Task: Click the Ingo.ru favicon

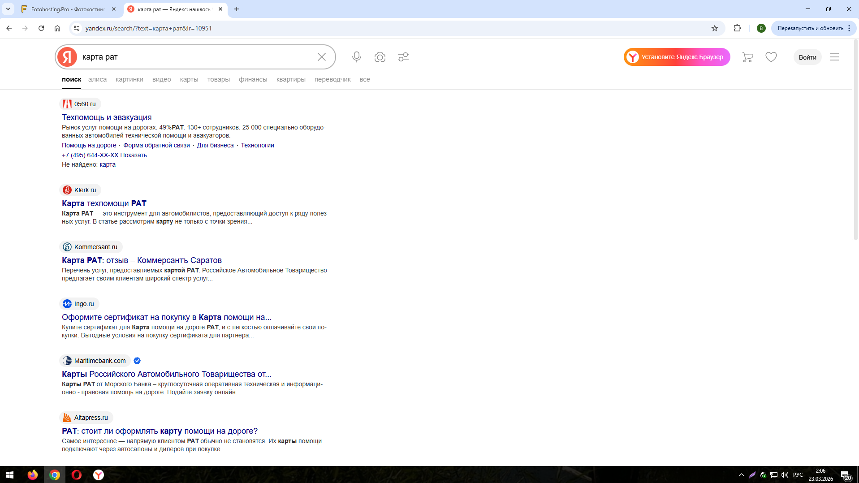Action: (x=67, y=304)
